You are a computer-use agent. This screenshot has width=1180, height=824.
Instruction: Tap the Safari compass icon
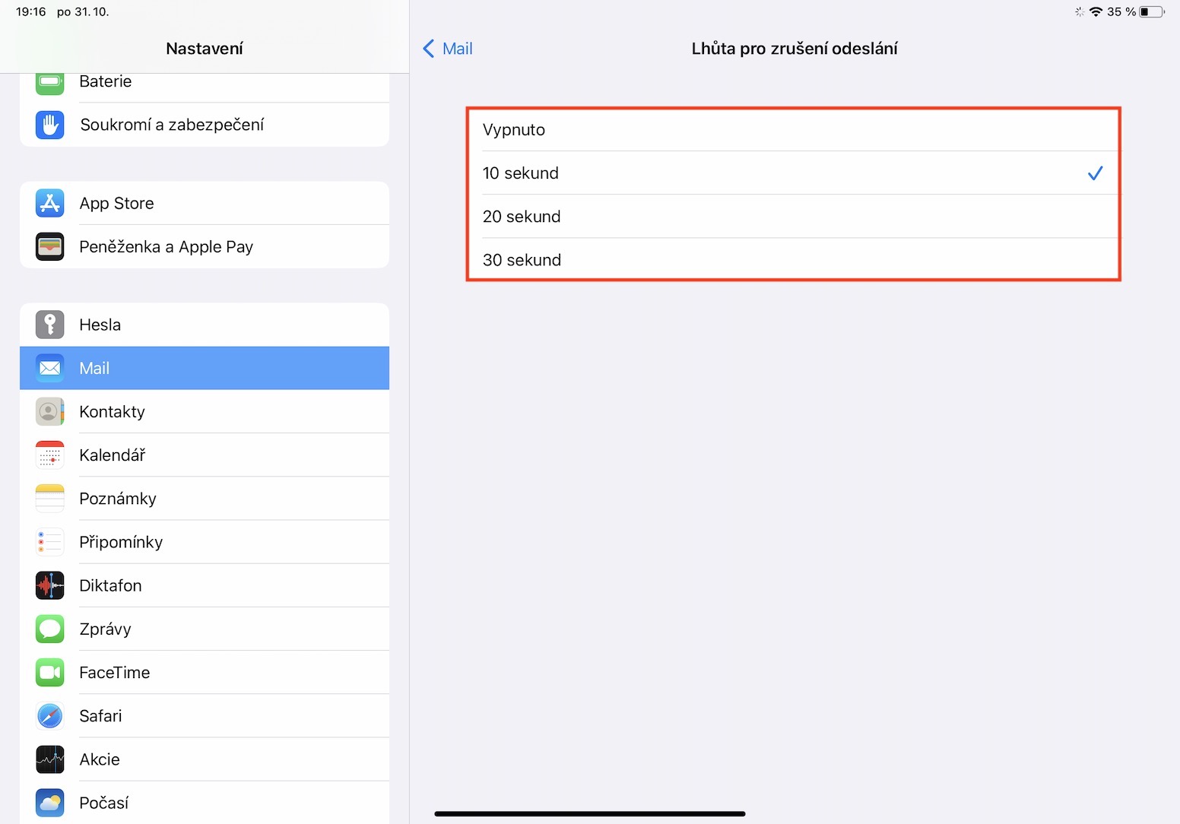pyautogui.click(x=50, y=716)
